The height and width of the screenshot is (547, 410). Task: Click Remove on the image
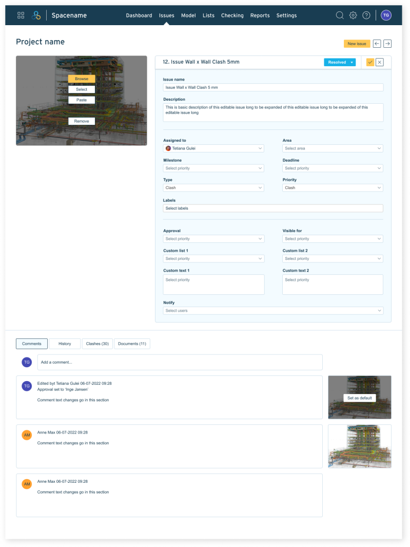(x=82, y=121)
